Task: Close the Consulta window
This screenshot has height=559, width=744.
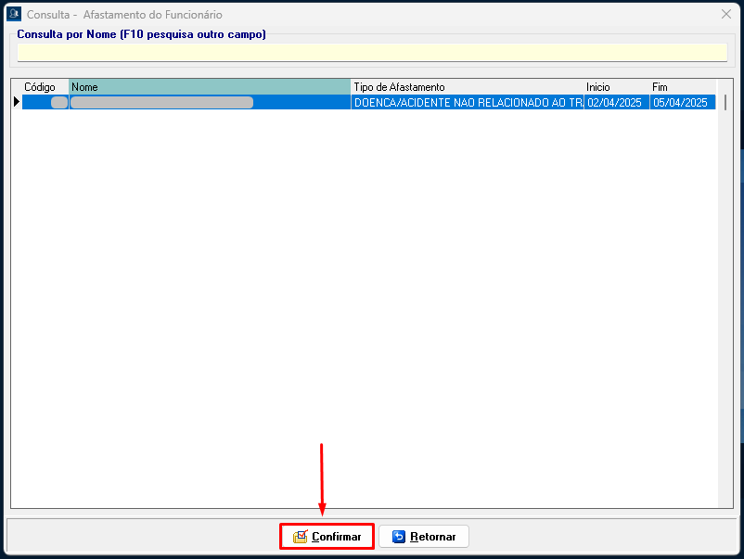Action: 726,15
